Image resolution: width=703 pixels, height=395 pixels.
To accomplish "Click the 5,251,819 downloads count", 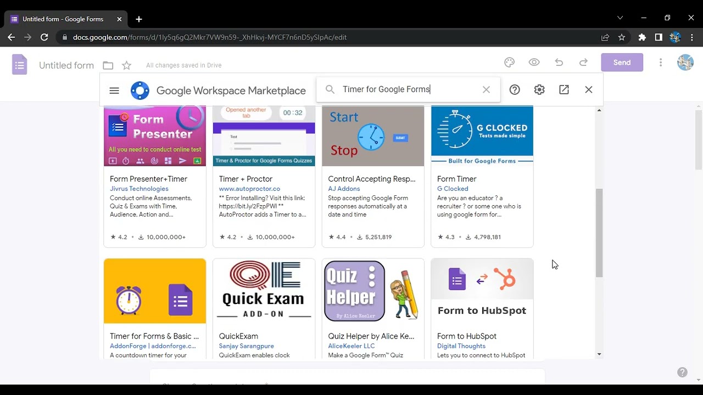I will coord(374,237).
